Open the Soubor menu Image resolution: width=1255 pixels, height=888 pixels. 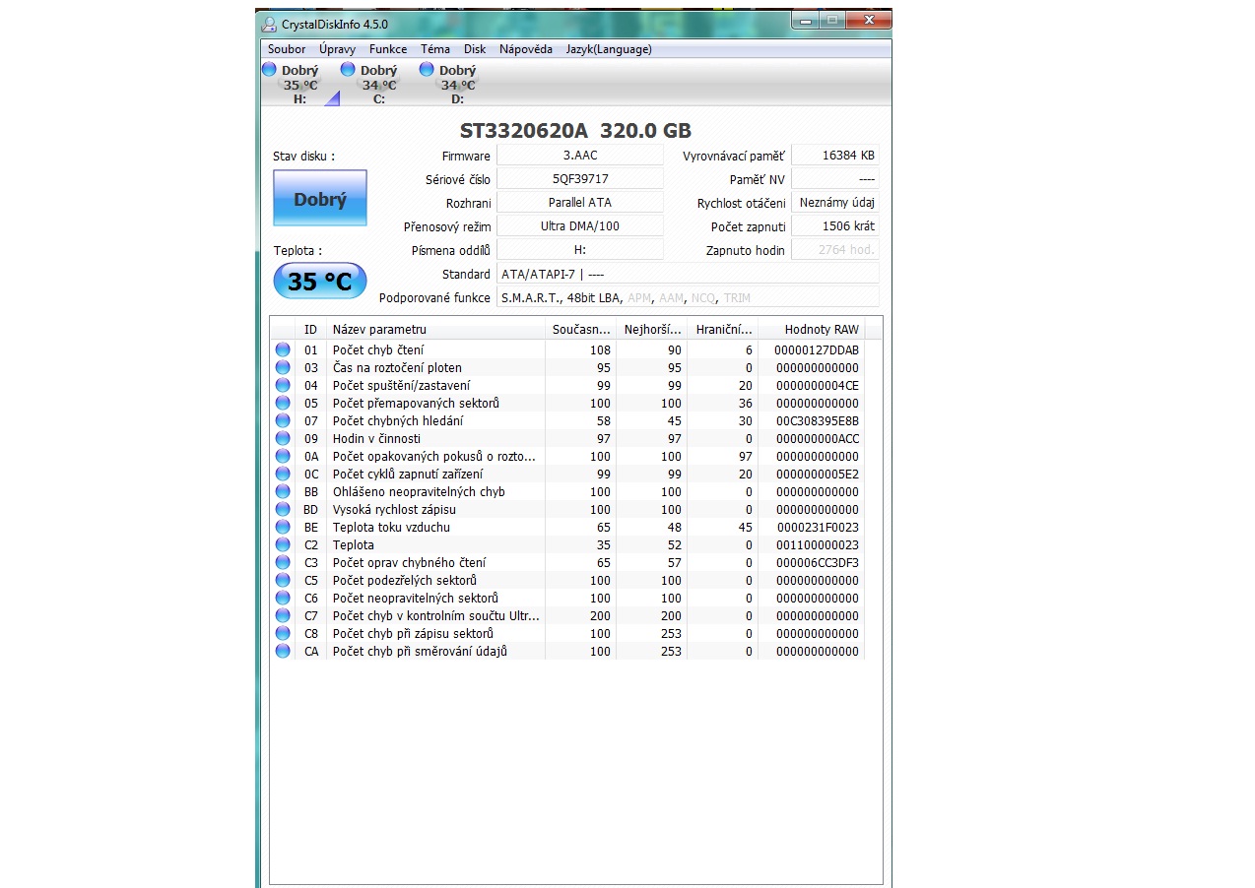(287, 49)
